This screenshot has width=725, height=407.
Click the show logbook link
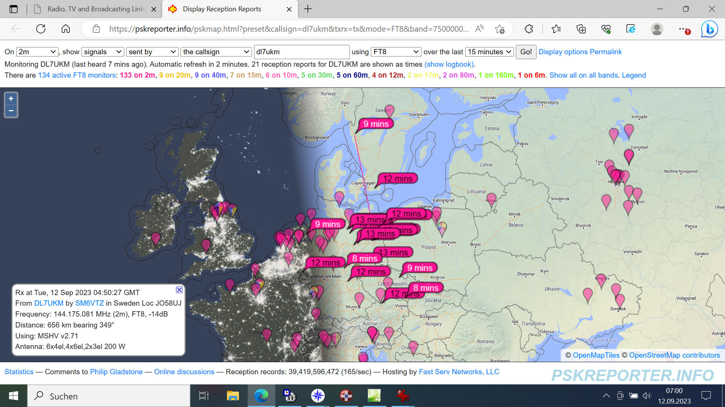(x=449, y=64)
